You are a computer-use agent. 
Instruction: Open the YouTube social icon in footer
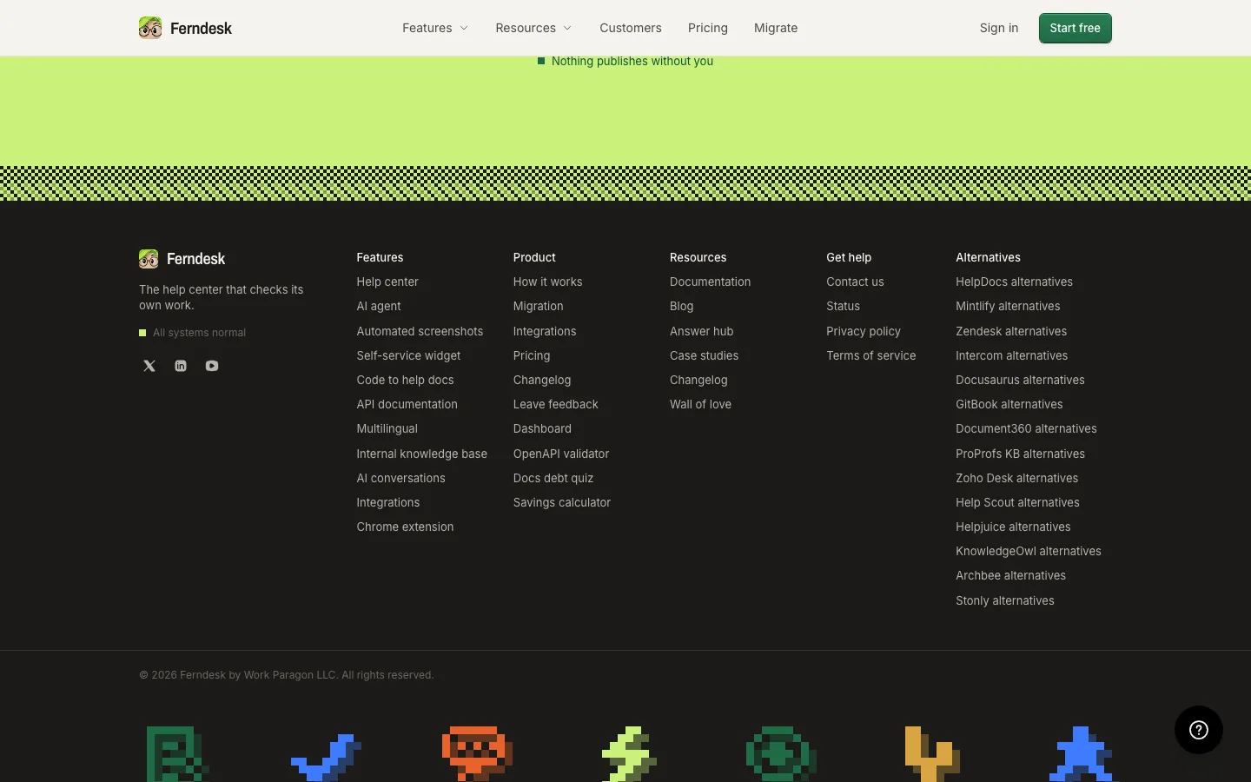(x=212, y=366)
